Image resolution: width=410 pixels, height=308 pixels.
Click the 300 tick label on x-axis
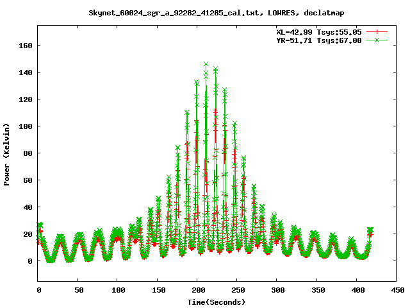coord(278,290)
